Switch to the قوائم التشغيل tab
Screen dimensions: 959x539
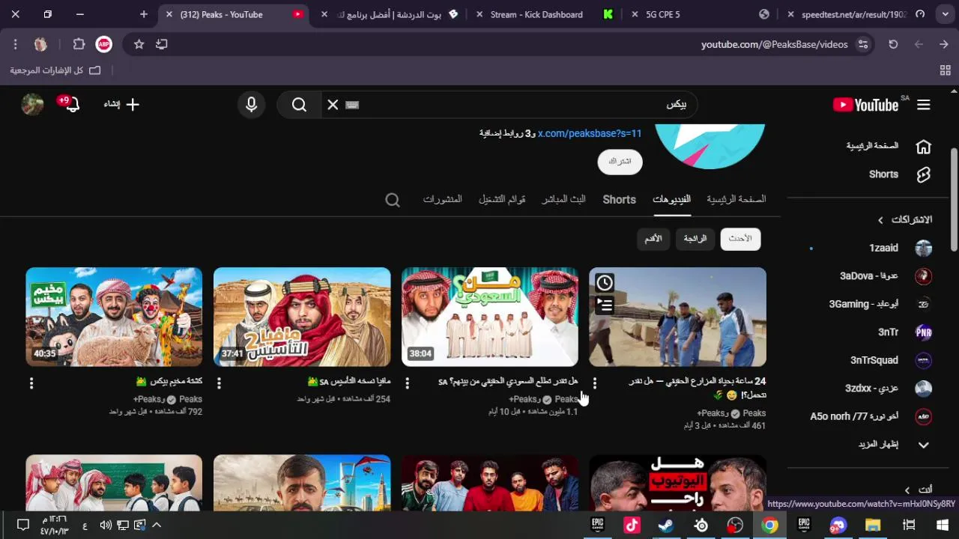[x=502, y=199]
